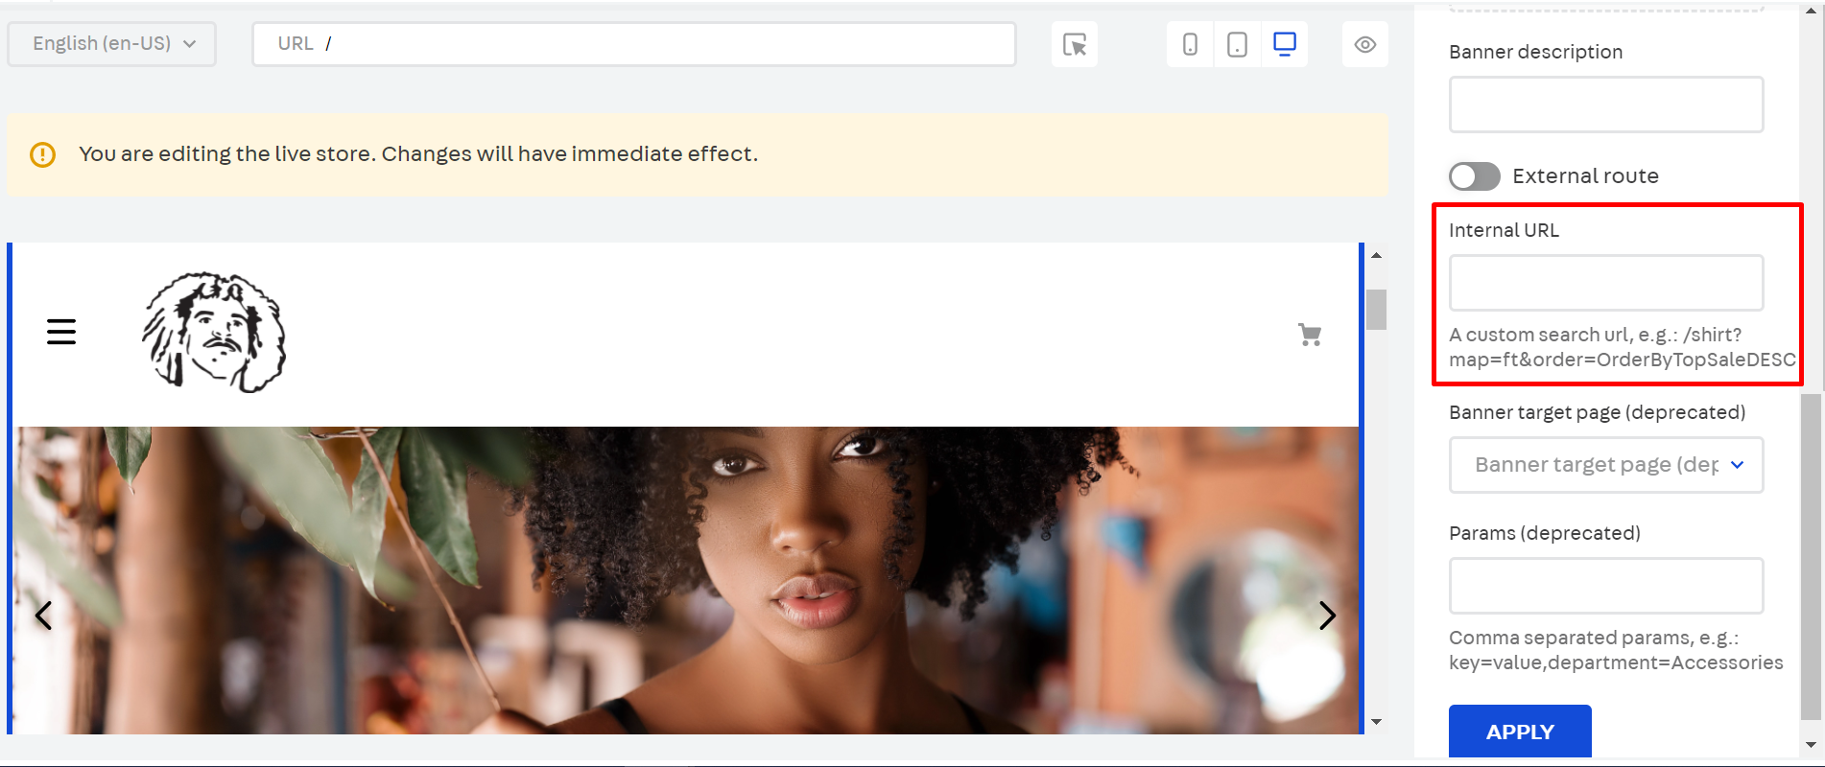Advance to next banner slide
The height and width of the screenshot is (767, 1825).
click(x=1326, y=616)
